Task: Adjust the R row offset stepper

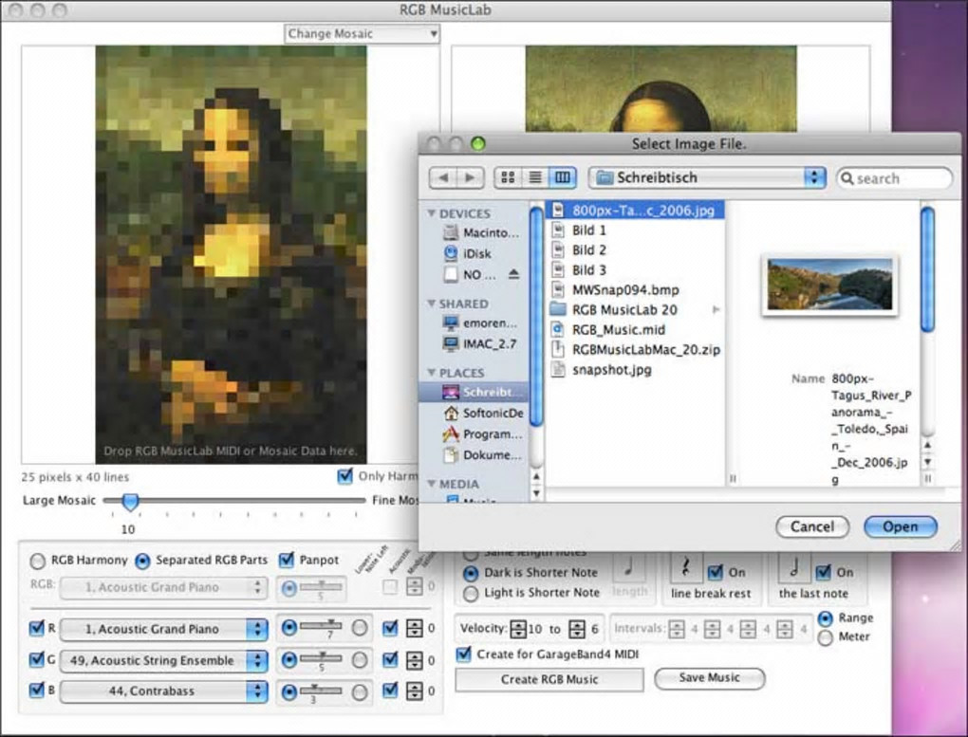Action: (x=414, y=629)
